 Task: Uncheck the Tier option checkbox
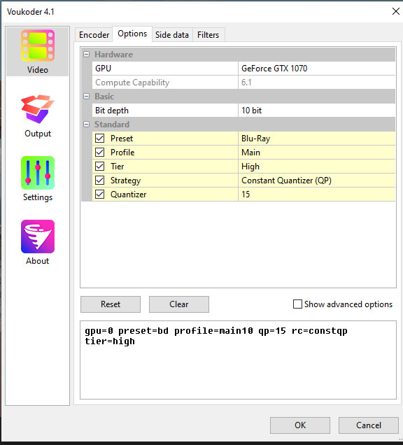pyautogui.click(x=99, y=167)
